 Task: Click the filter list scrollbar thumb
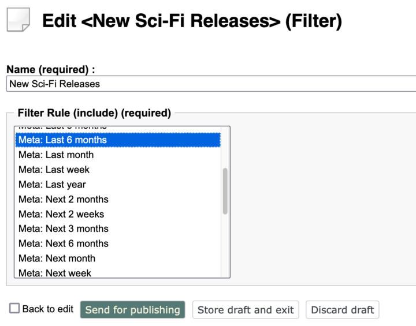[225, 191]
